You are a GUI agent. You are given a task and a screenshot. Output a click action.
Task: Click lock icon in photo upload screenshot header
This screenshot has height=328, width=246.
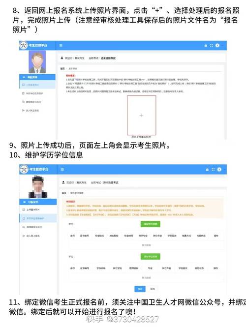(x=206, y=45)
